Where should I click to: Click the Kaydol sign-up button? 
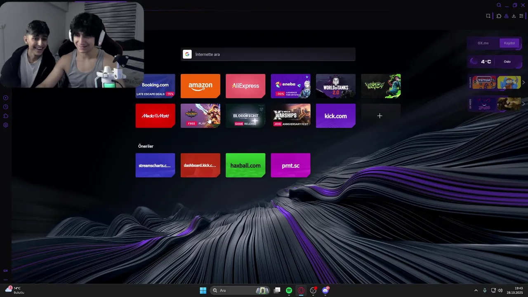[509, 43]
